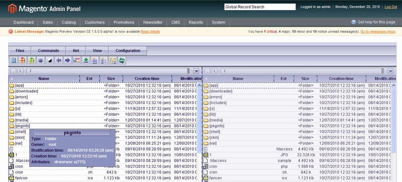This screenshot has width=402, height=182.
Task: Open the Commands menu
Action: coord(48,51)
